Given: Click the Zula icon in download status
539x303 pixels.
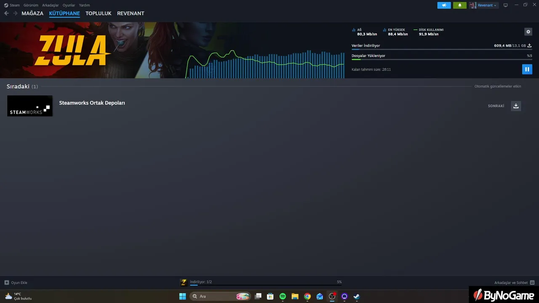Looking at the screenshot, I should pos(184,282).
